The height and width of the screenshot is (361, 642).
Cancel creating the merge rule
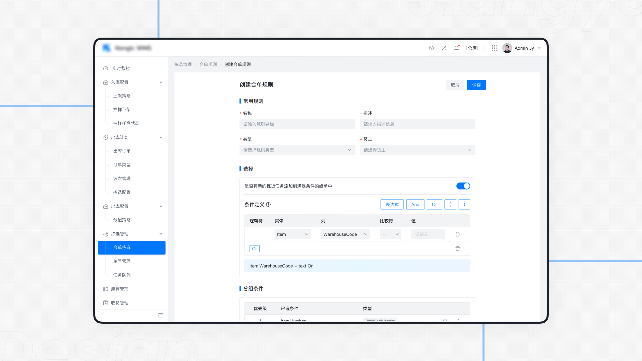455,85
